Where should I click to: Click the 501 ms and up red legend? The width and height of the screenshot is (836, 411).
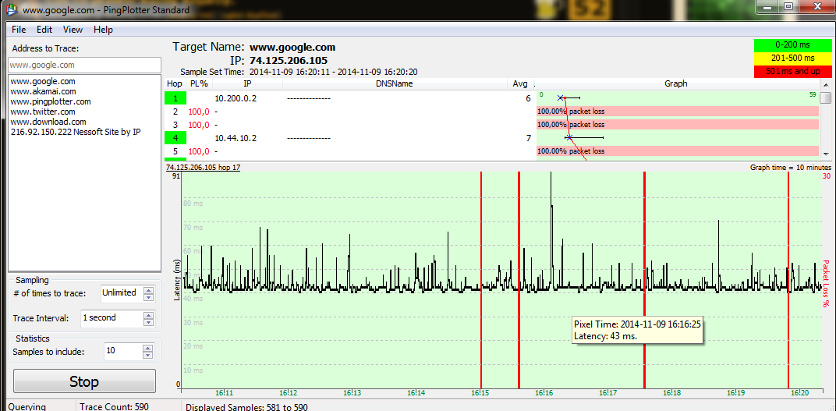pos(793,71)
